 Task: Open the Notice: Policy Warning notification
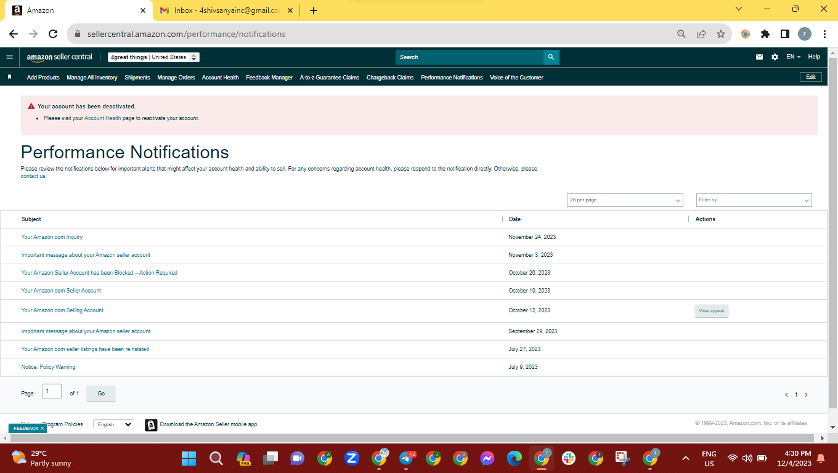coord(48,367)
